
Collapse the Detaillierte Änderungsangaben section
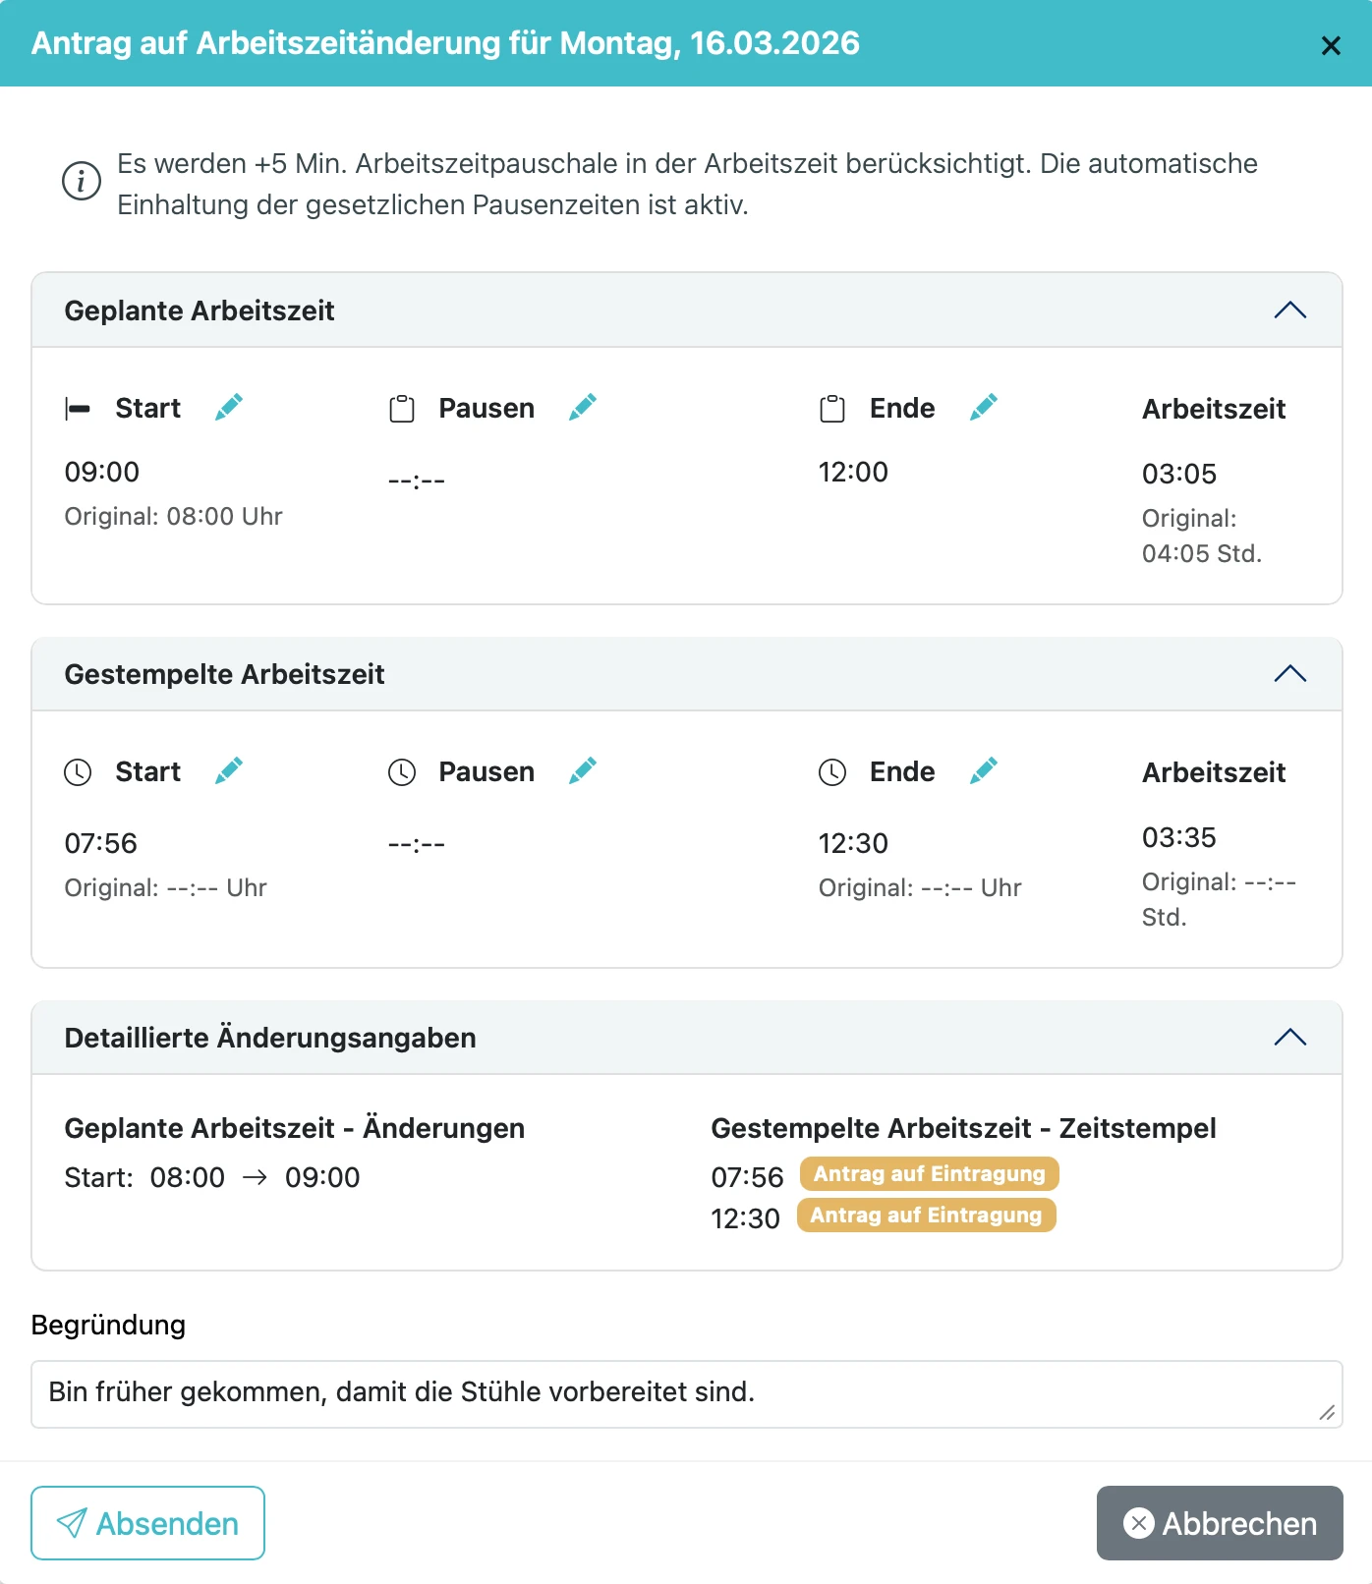coord(1289,1038)
